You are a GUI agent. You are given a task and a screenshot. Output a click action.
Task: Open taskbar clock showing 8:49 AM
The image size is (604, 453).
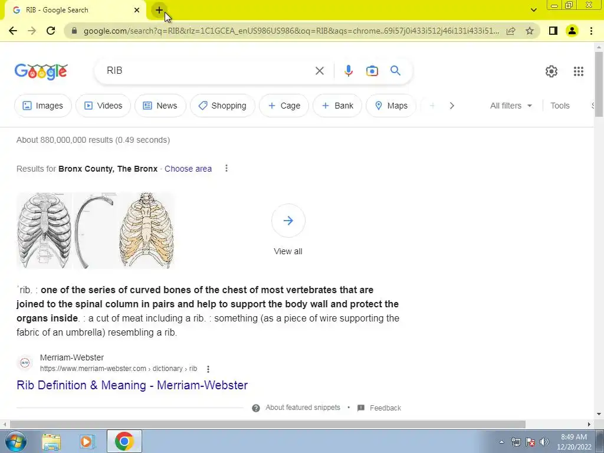(574, 441)
